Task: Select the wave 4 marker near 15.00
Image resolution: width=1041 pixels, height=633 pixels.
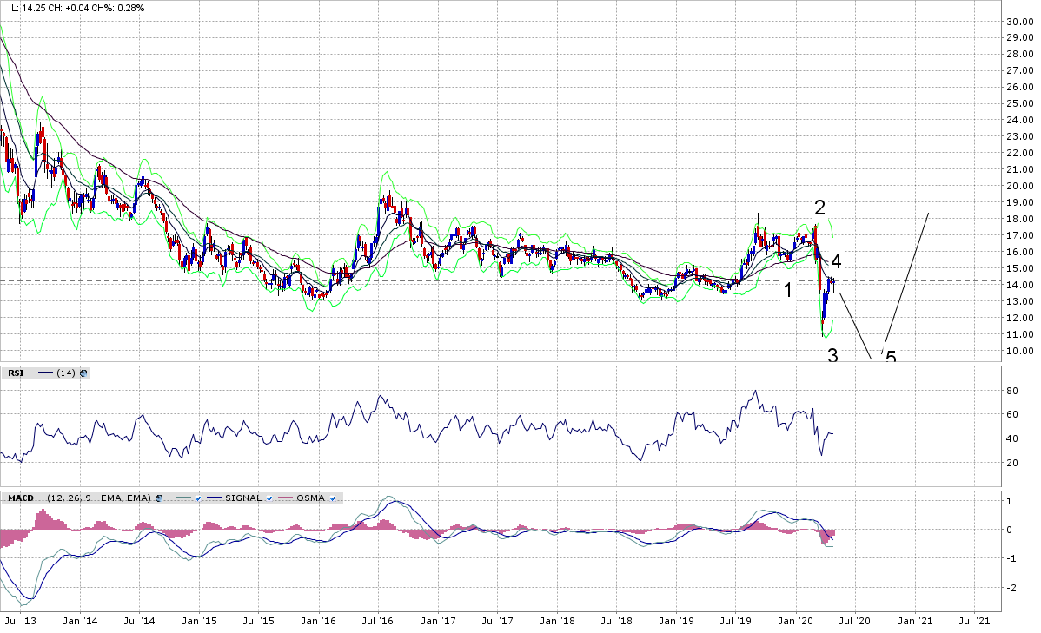Action: [835, 260]
